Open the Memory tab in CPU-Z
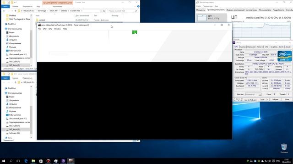293x164 pixels. (260, 47)
